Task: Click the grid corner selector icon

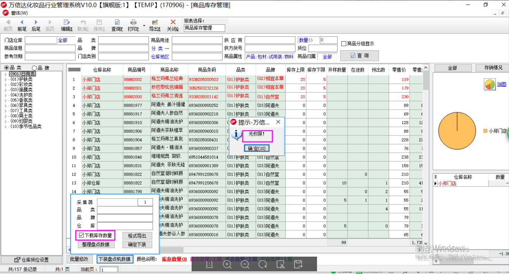Action: coord(74,70)
